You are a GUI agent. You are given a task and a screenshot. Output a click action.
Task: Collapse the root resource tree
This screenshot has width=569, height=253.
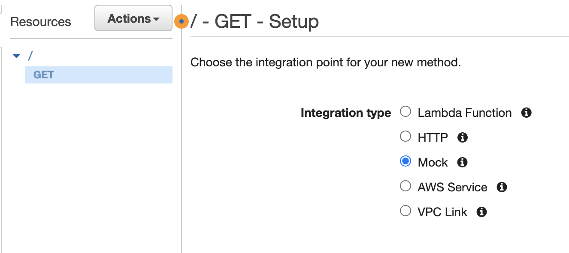coord(16,56)
